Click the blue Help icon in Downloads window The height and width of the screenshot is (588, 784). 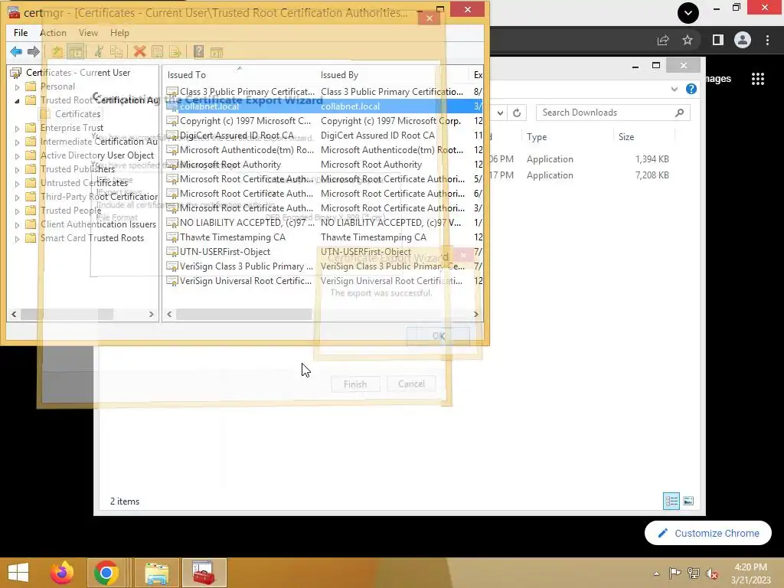pyautogui.click(x=691, y=89)
